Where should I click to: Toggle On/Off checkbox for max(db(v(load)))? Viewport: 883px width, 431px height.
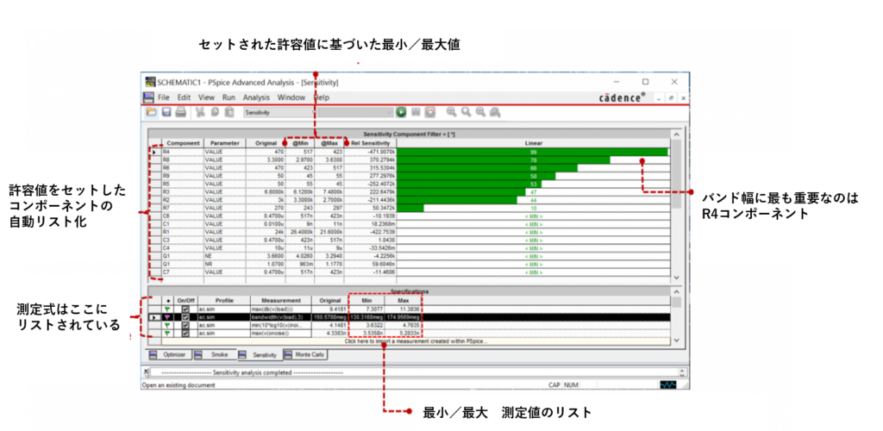(185, 309)
